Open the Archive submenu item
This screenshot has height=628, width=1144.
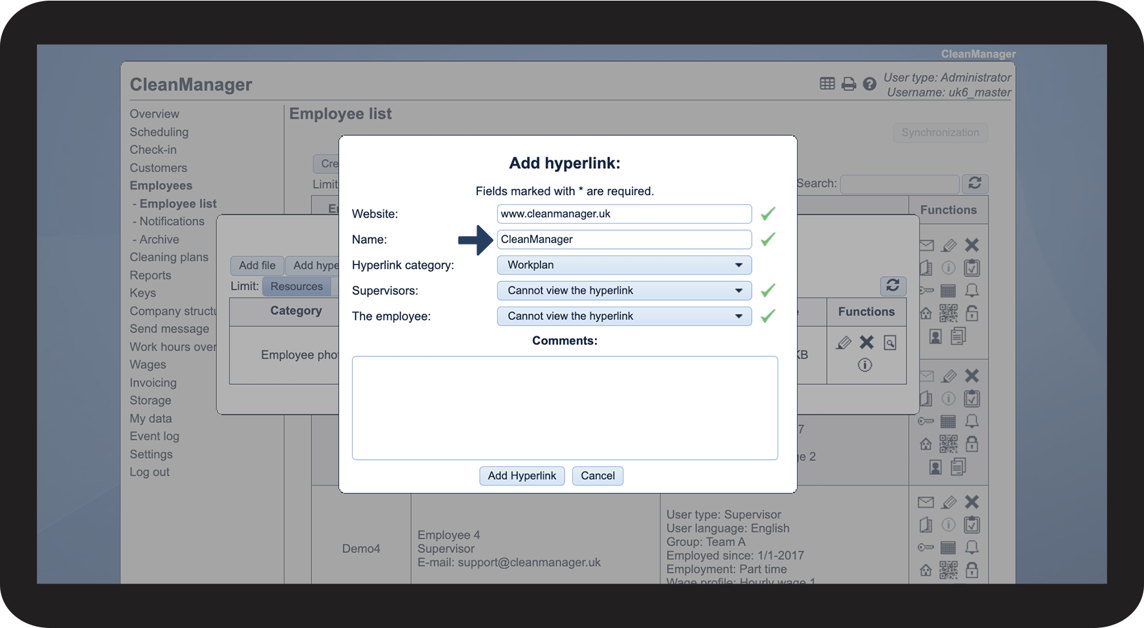point(159,239)
